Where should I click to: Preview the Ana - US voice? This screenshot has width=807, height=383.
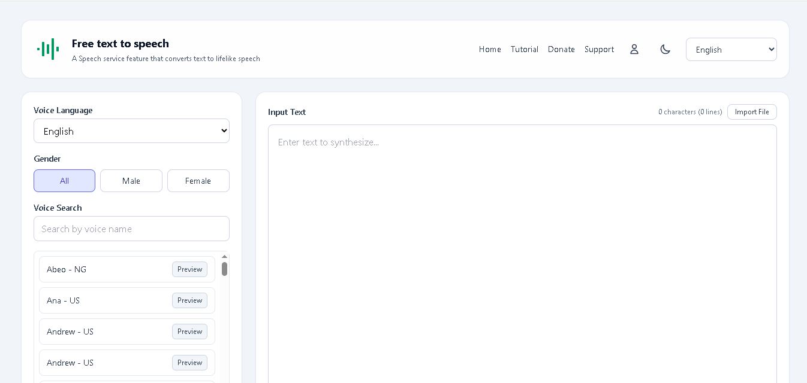click(189, 300)
